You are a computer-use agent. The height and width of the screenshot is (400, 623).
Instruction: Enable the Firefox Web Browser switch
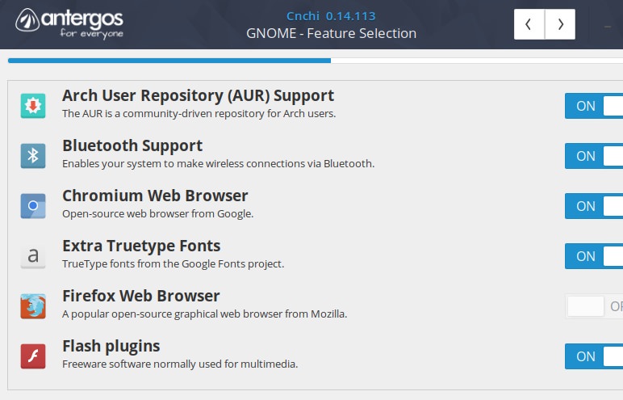[x=594, y=306]
